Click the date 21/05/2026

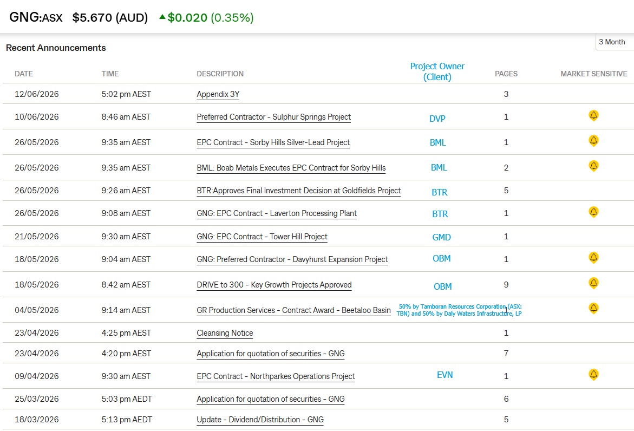(37, 237)
